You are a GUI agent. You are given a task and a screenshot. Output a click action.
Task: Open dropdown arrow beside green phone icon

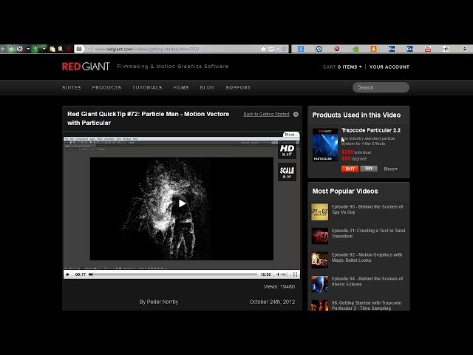point(44,49)
